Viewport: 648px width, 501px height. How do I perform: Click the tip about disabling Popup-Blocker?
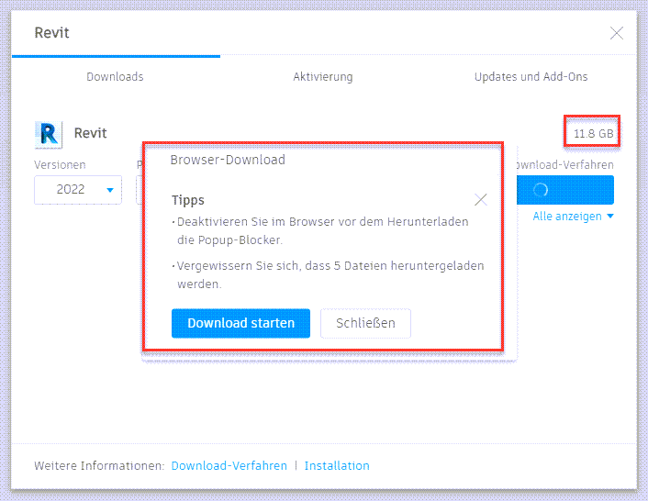(321, 230)
